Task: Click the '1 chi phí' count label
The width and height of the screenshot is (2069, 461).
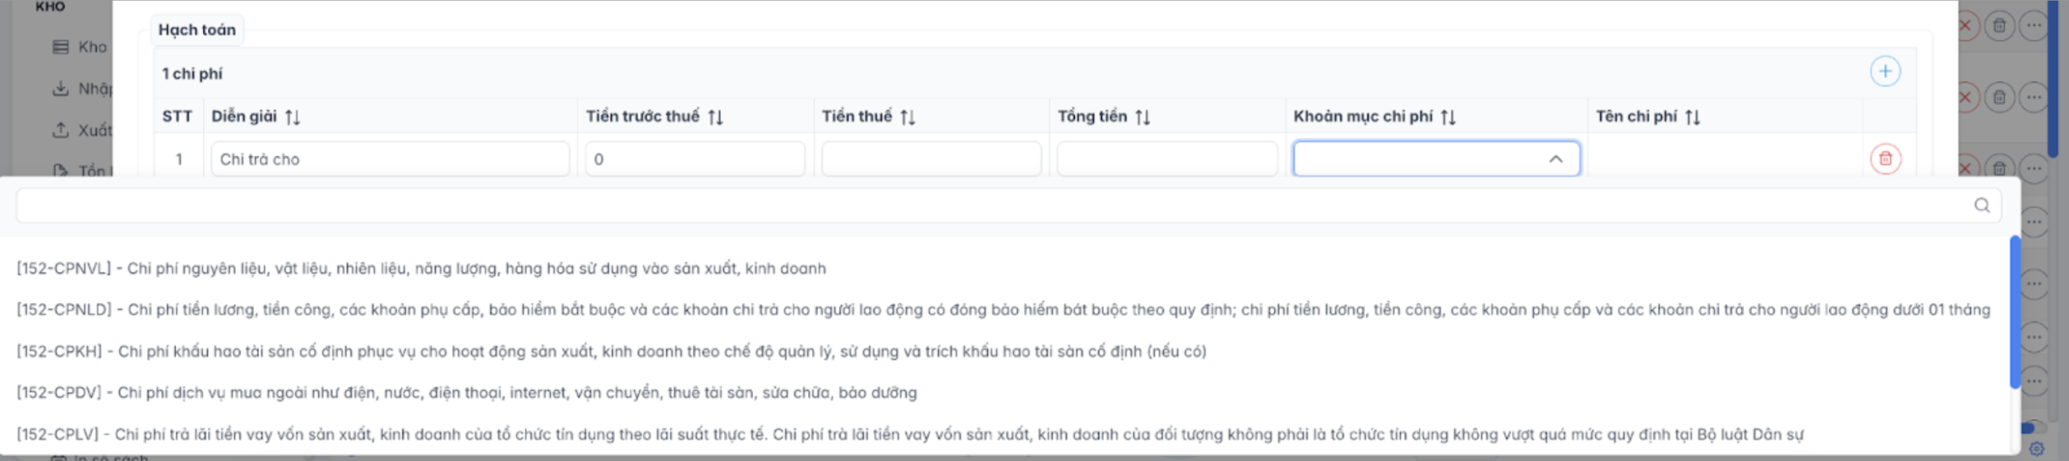Action: (x=192, y=73)
